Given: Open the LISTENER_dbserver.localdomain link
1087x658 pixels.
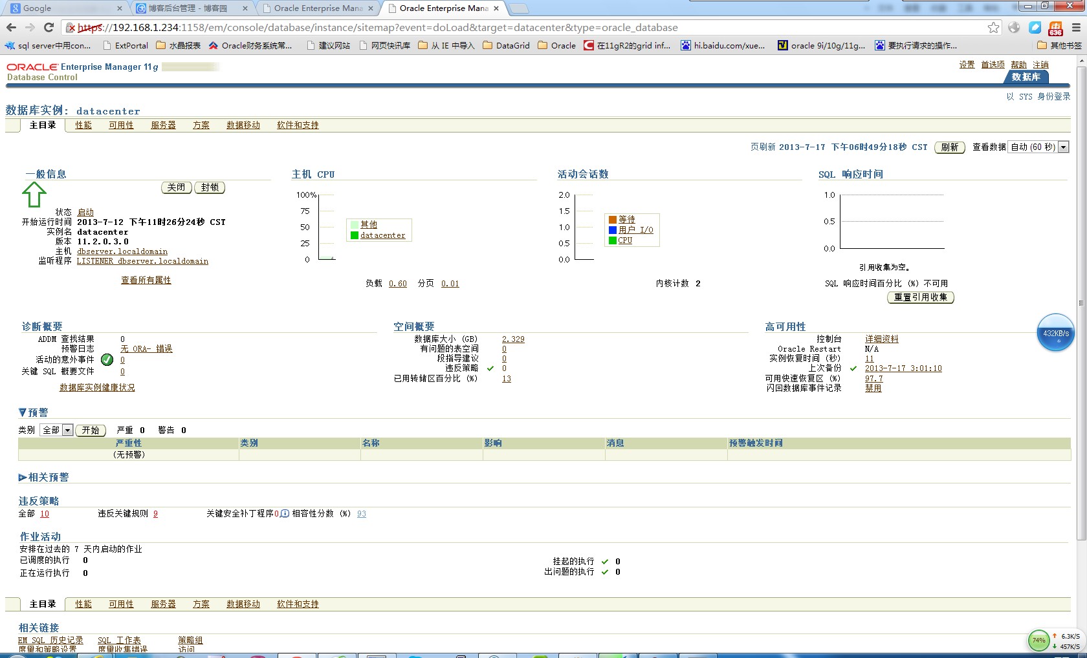Looking at the screenshot, I should [x=142, y=261].
